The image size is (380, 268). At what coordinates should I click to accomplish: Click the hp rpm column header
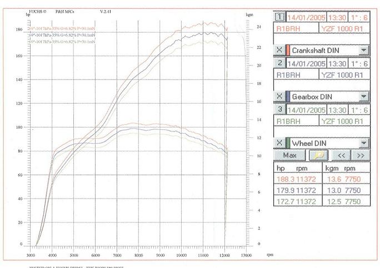point(298,168)
